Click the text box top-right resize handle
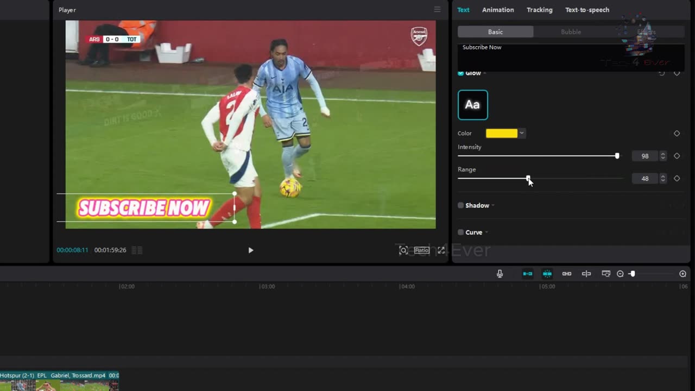The width and height of the screenshot is (695, 391). [234, 194]
